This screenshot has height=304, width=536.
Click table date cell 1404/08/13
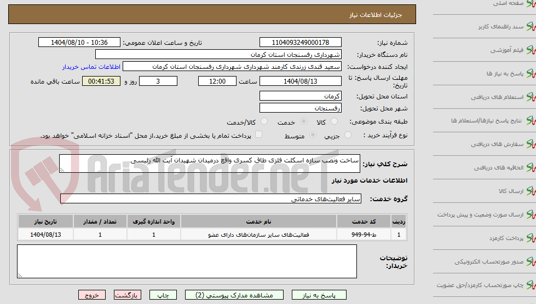click(x=46, y=235)
